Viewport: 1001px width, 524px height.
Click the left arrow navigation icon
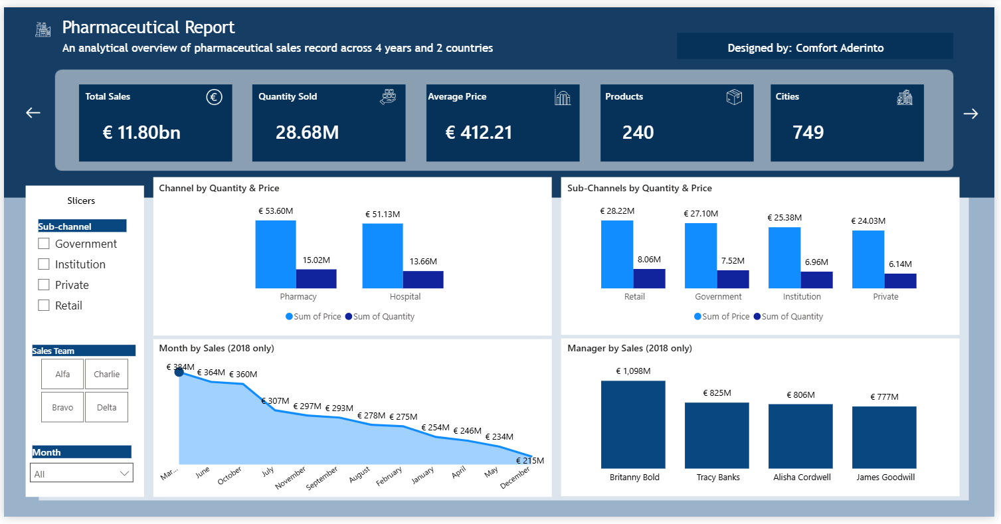pos(33,113)
